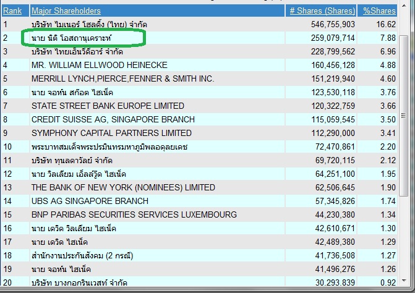Click percentage value 1.90
415x293 pixels.
(x=388, y=187)
